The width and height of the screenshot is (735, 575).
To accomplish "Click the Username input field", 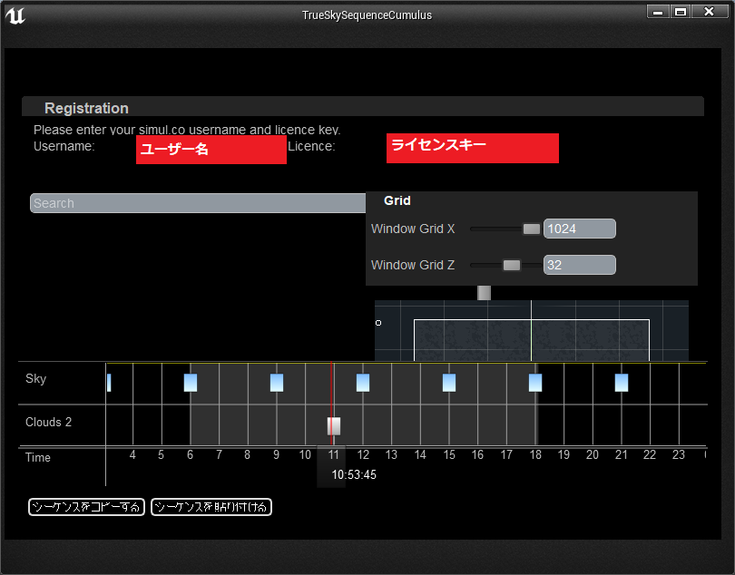I will 211,150.
